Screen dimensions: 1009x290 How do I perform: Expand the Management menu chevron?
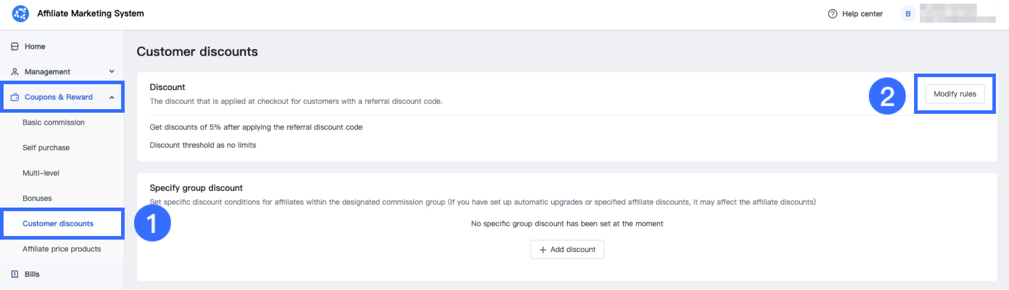pyautogui.click(x=112, y=72)
